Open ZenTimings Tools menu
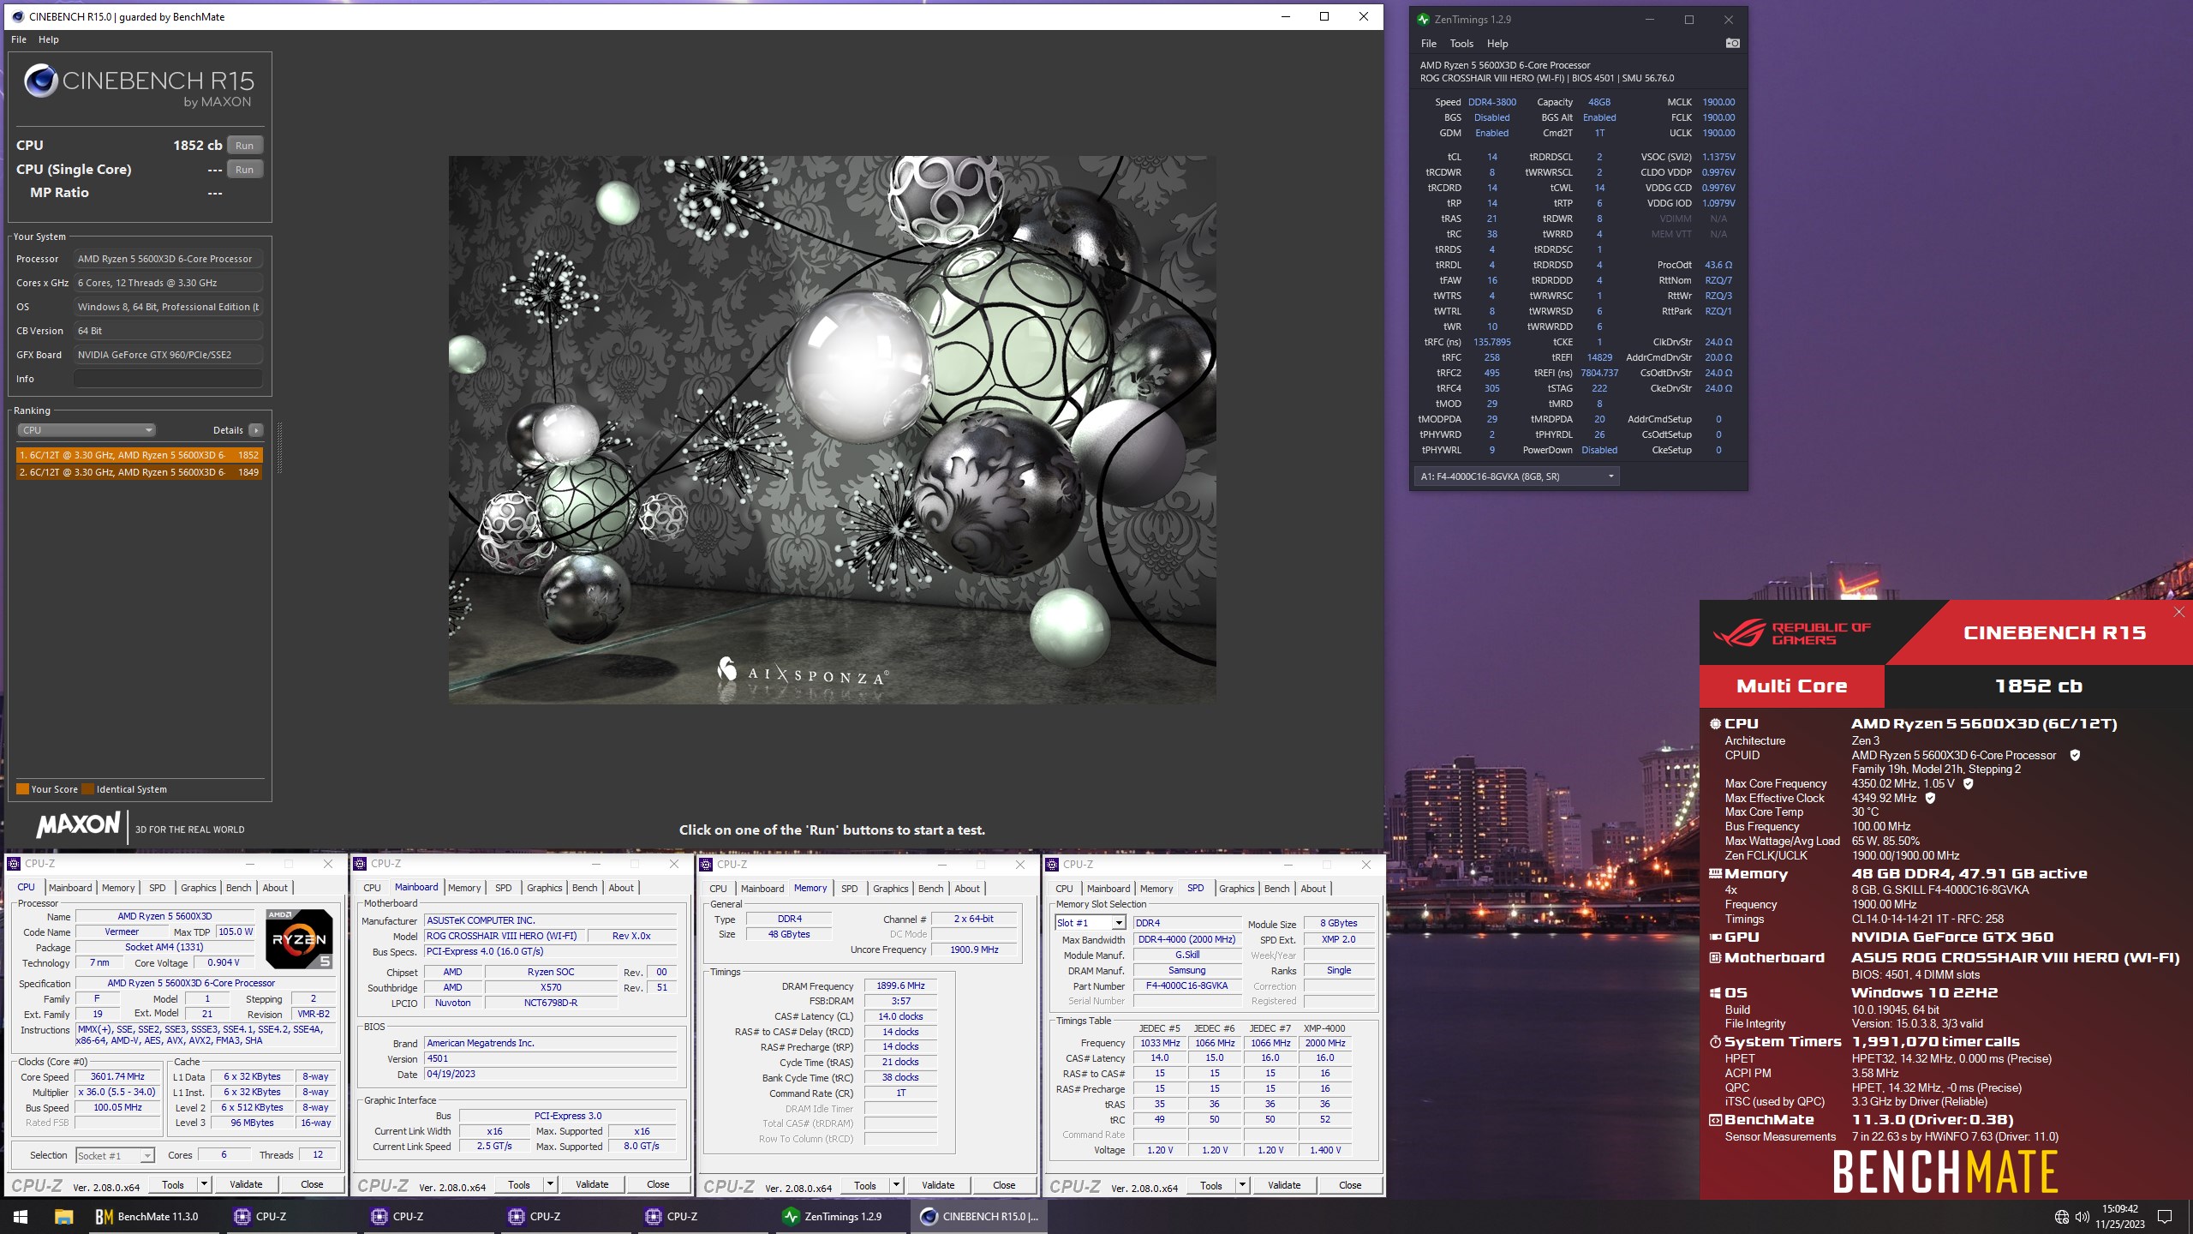2193x1234 pixels. point(1461,44)
